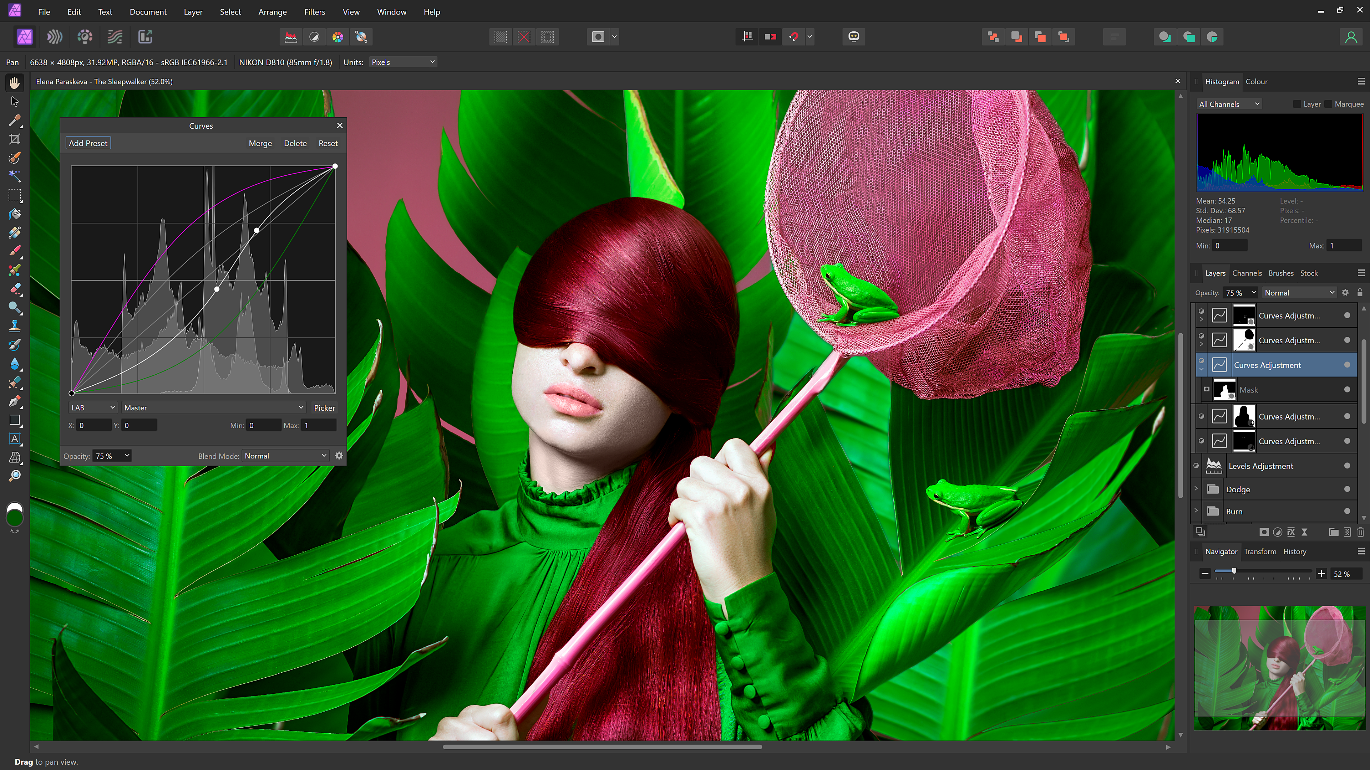Viewport: 1370px width, 770px height.
Task: Open the Arrange menu
Action: [272, 12]
